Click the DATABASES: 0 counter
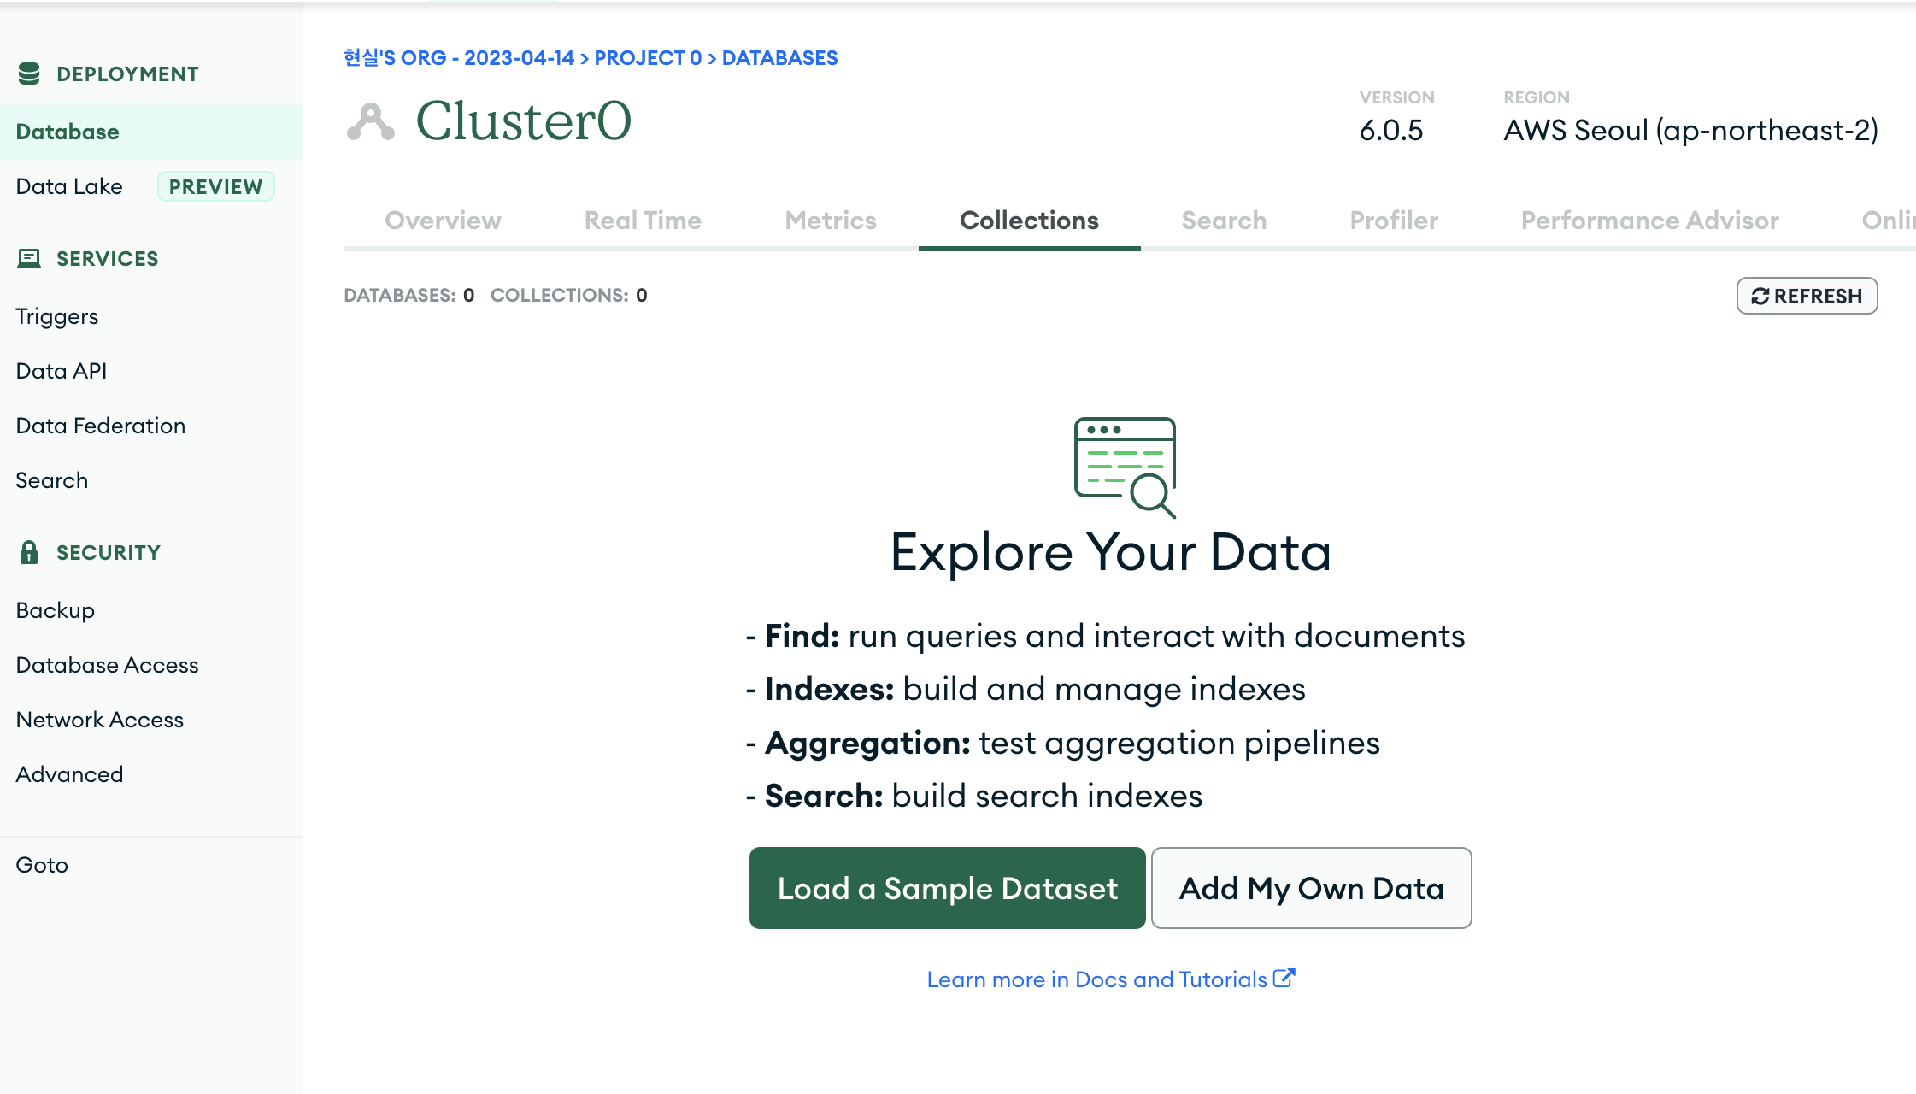Image resolution: width=1916 pixels, height=1094 pixels. 408,295
